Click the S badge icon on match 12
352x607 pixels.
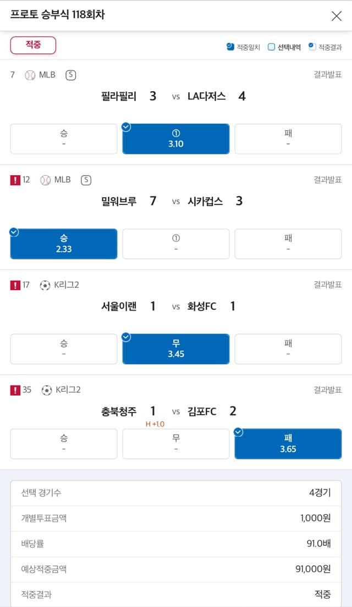[86, 180]
